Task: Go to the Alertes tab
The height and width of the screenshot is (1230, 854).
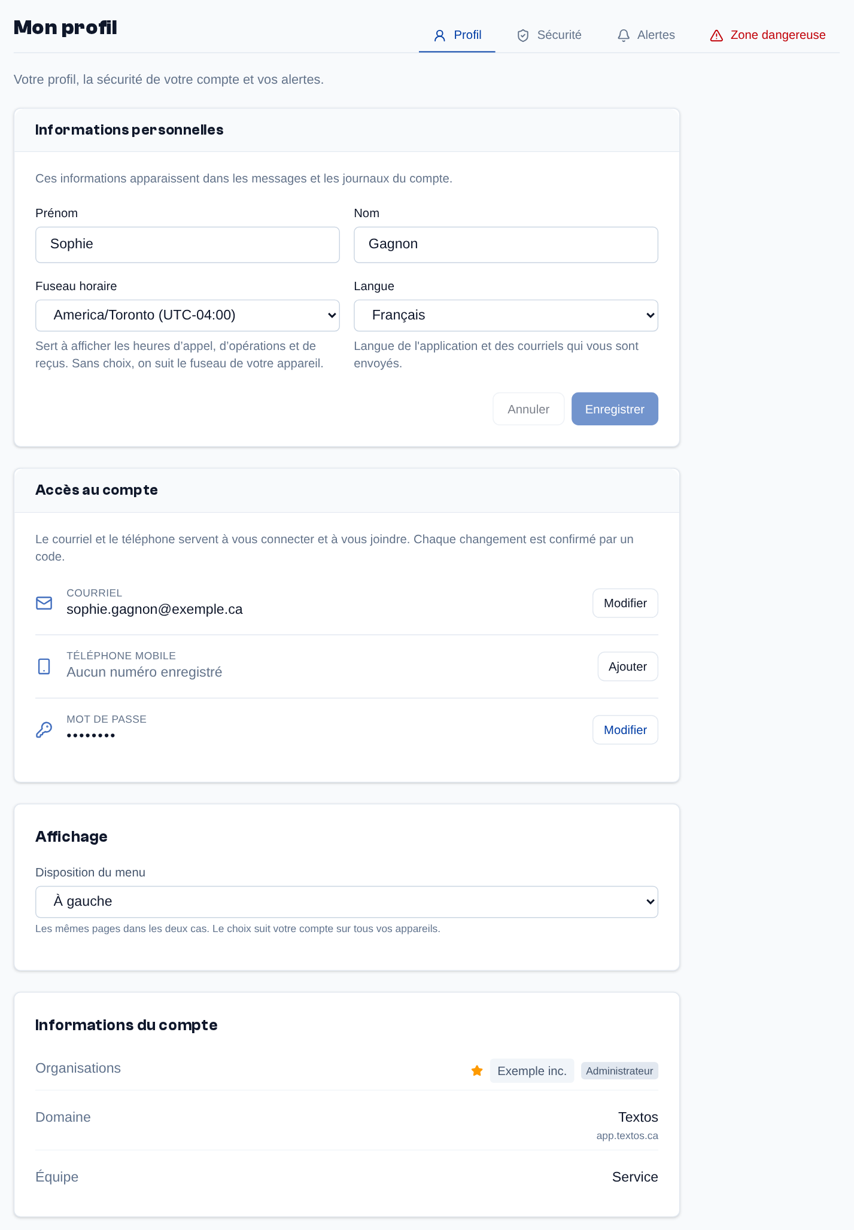Action: [646, 35]
